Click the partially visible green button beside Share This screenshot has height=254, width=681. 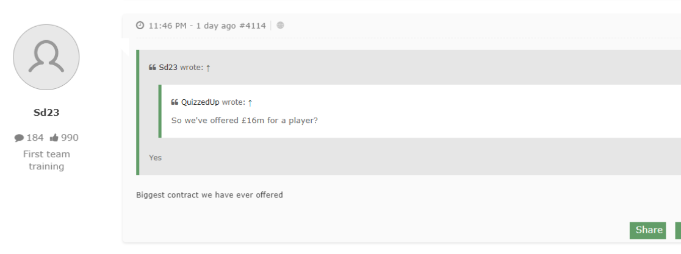coord(678,230)
